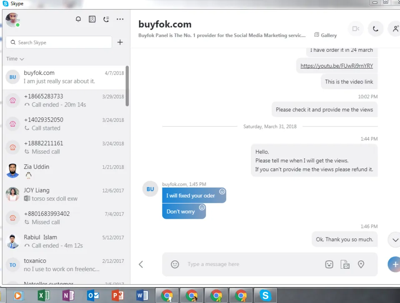Click JOY Liang's avatar photo

12,194
